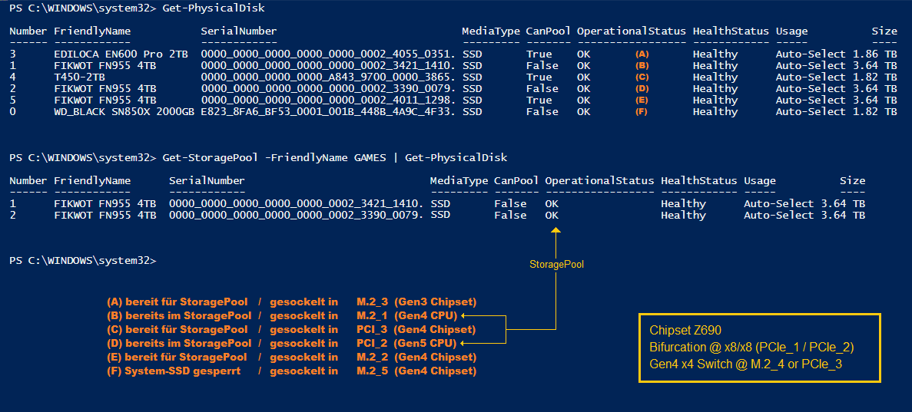Click the Get-StoragePool -FriendlyName GAMES command
This screenshot has height=412, width=912.
(x=334, y=158)
